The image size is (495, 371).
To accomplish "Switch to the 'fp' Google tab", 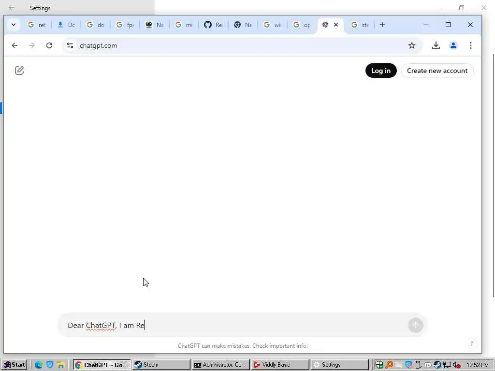I will tap(125, 25).
